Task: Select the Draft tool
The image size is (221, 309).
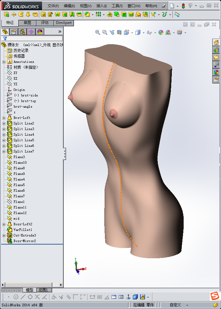Action: [117, 14]
